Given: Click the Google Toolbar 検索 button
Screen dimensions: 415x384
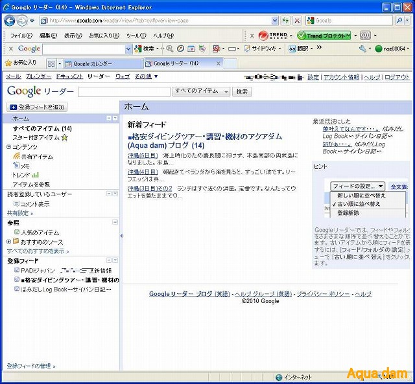Looking at the screenshot, I should (x=145, y=49).
